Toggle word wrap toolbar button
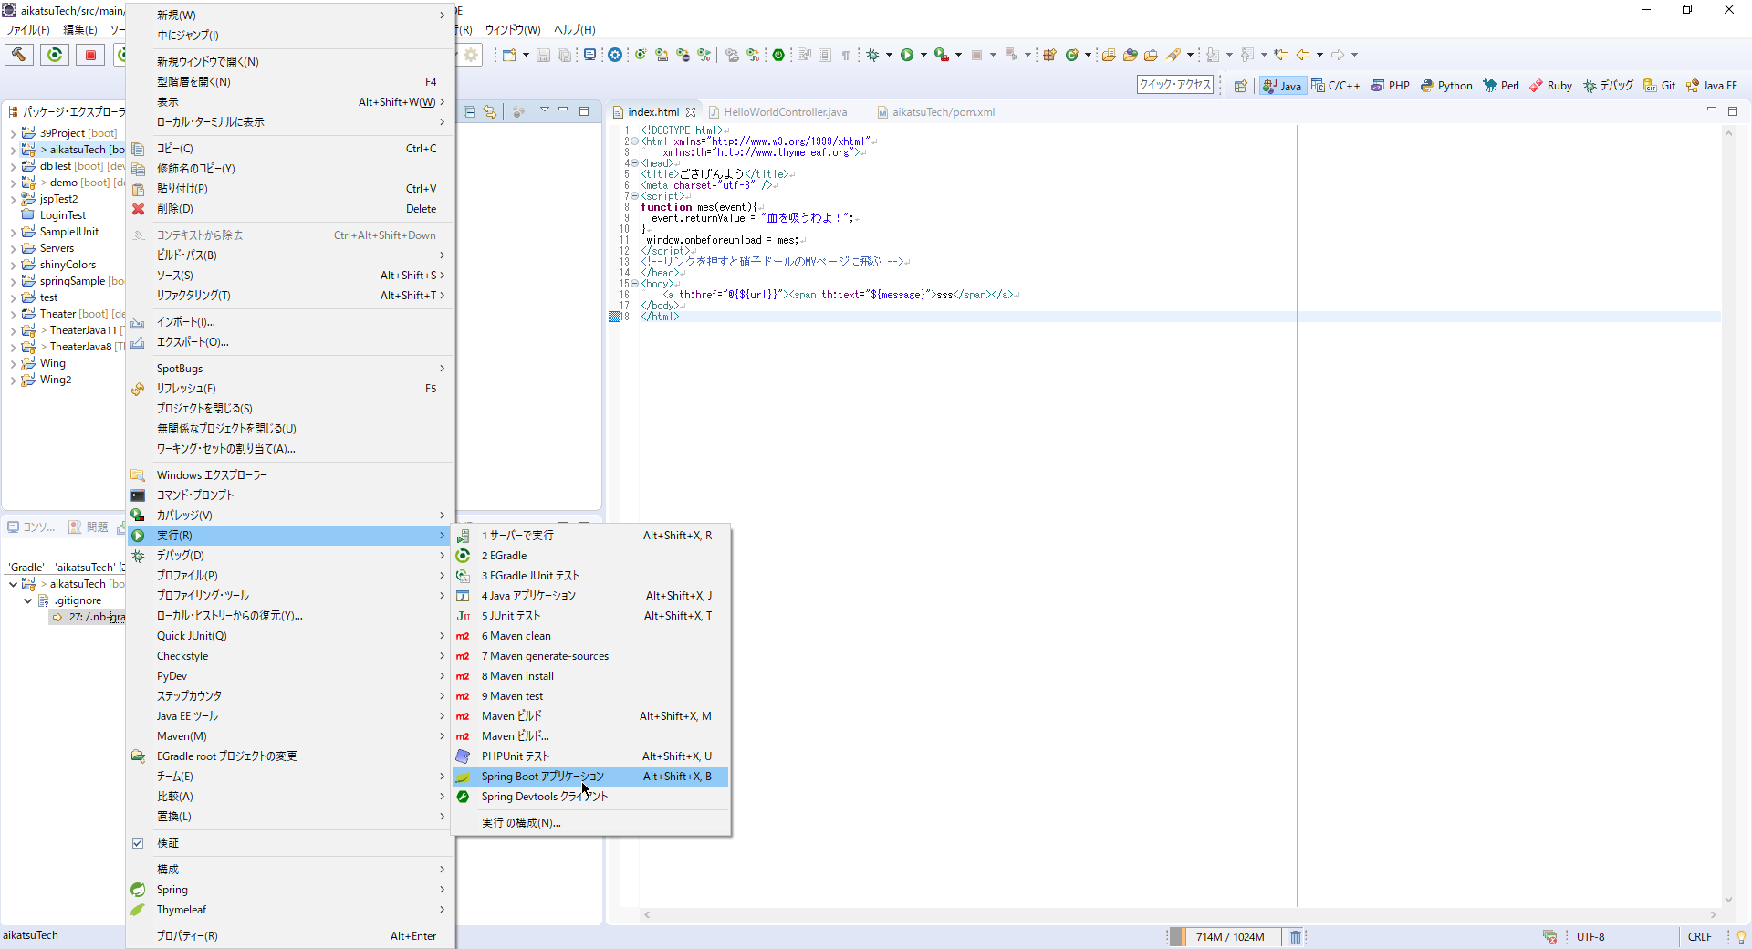The width and height of the screenshot is (1752, 949). [x=804, y=55]
